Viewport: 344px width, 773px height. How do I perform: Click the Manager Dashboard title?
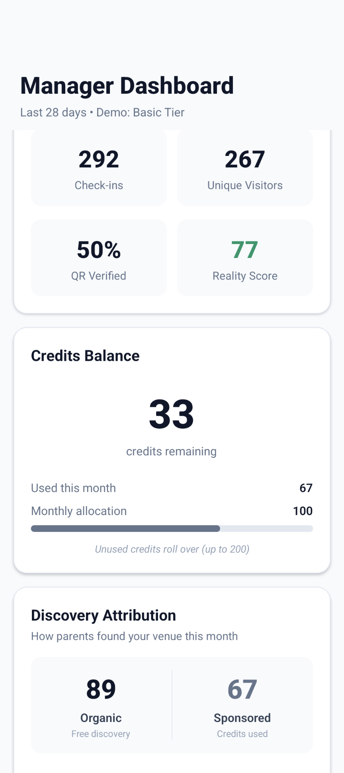(127, 85)
